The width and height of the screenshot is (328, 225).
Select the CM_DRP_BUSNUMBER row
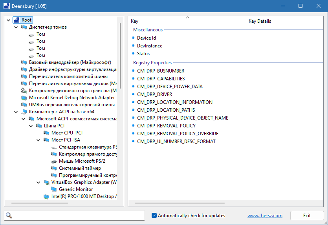(225, 71)
